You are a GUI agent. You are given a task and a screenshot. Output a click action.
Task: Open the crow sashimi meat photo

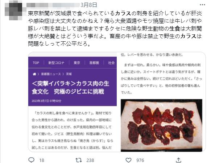[161, 125]
